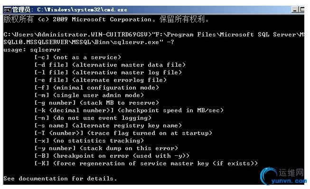Click the yunvn.com watermark link
Viewport: 310px width, 189px height.
click(x=289, y=181)
